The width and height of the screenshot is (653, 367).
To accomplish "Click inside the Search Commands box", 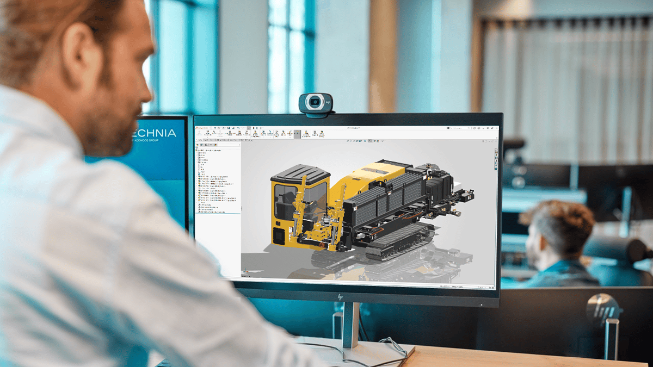I will 459,128.
